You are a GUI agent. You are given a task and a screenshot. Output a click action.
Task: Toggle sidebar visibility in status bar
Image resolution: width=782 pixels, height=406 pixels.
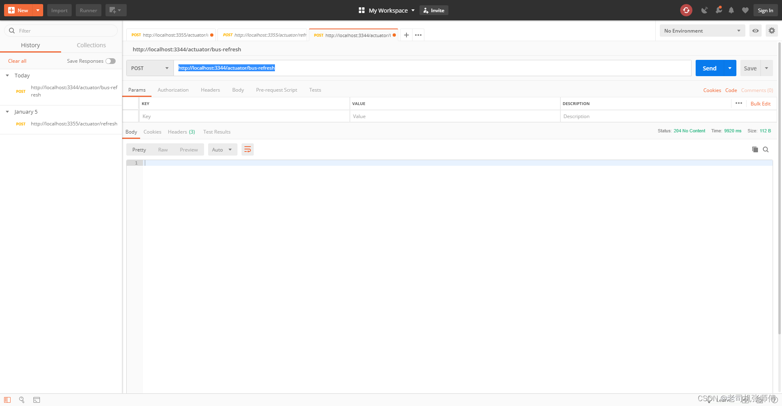pos(7,400)
